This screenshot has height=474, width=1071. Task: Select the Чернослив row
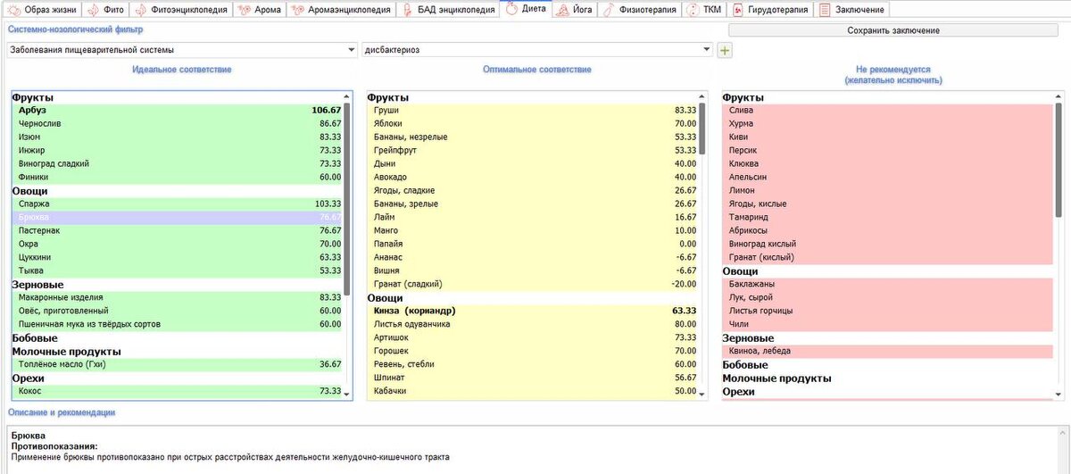178,124
